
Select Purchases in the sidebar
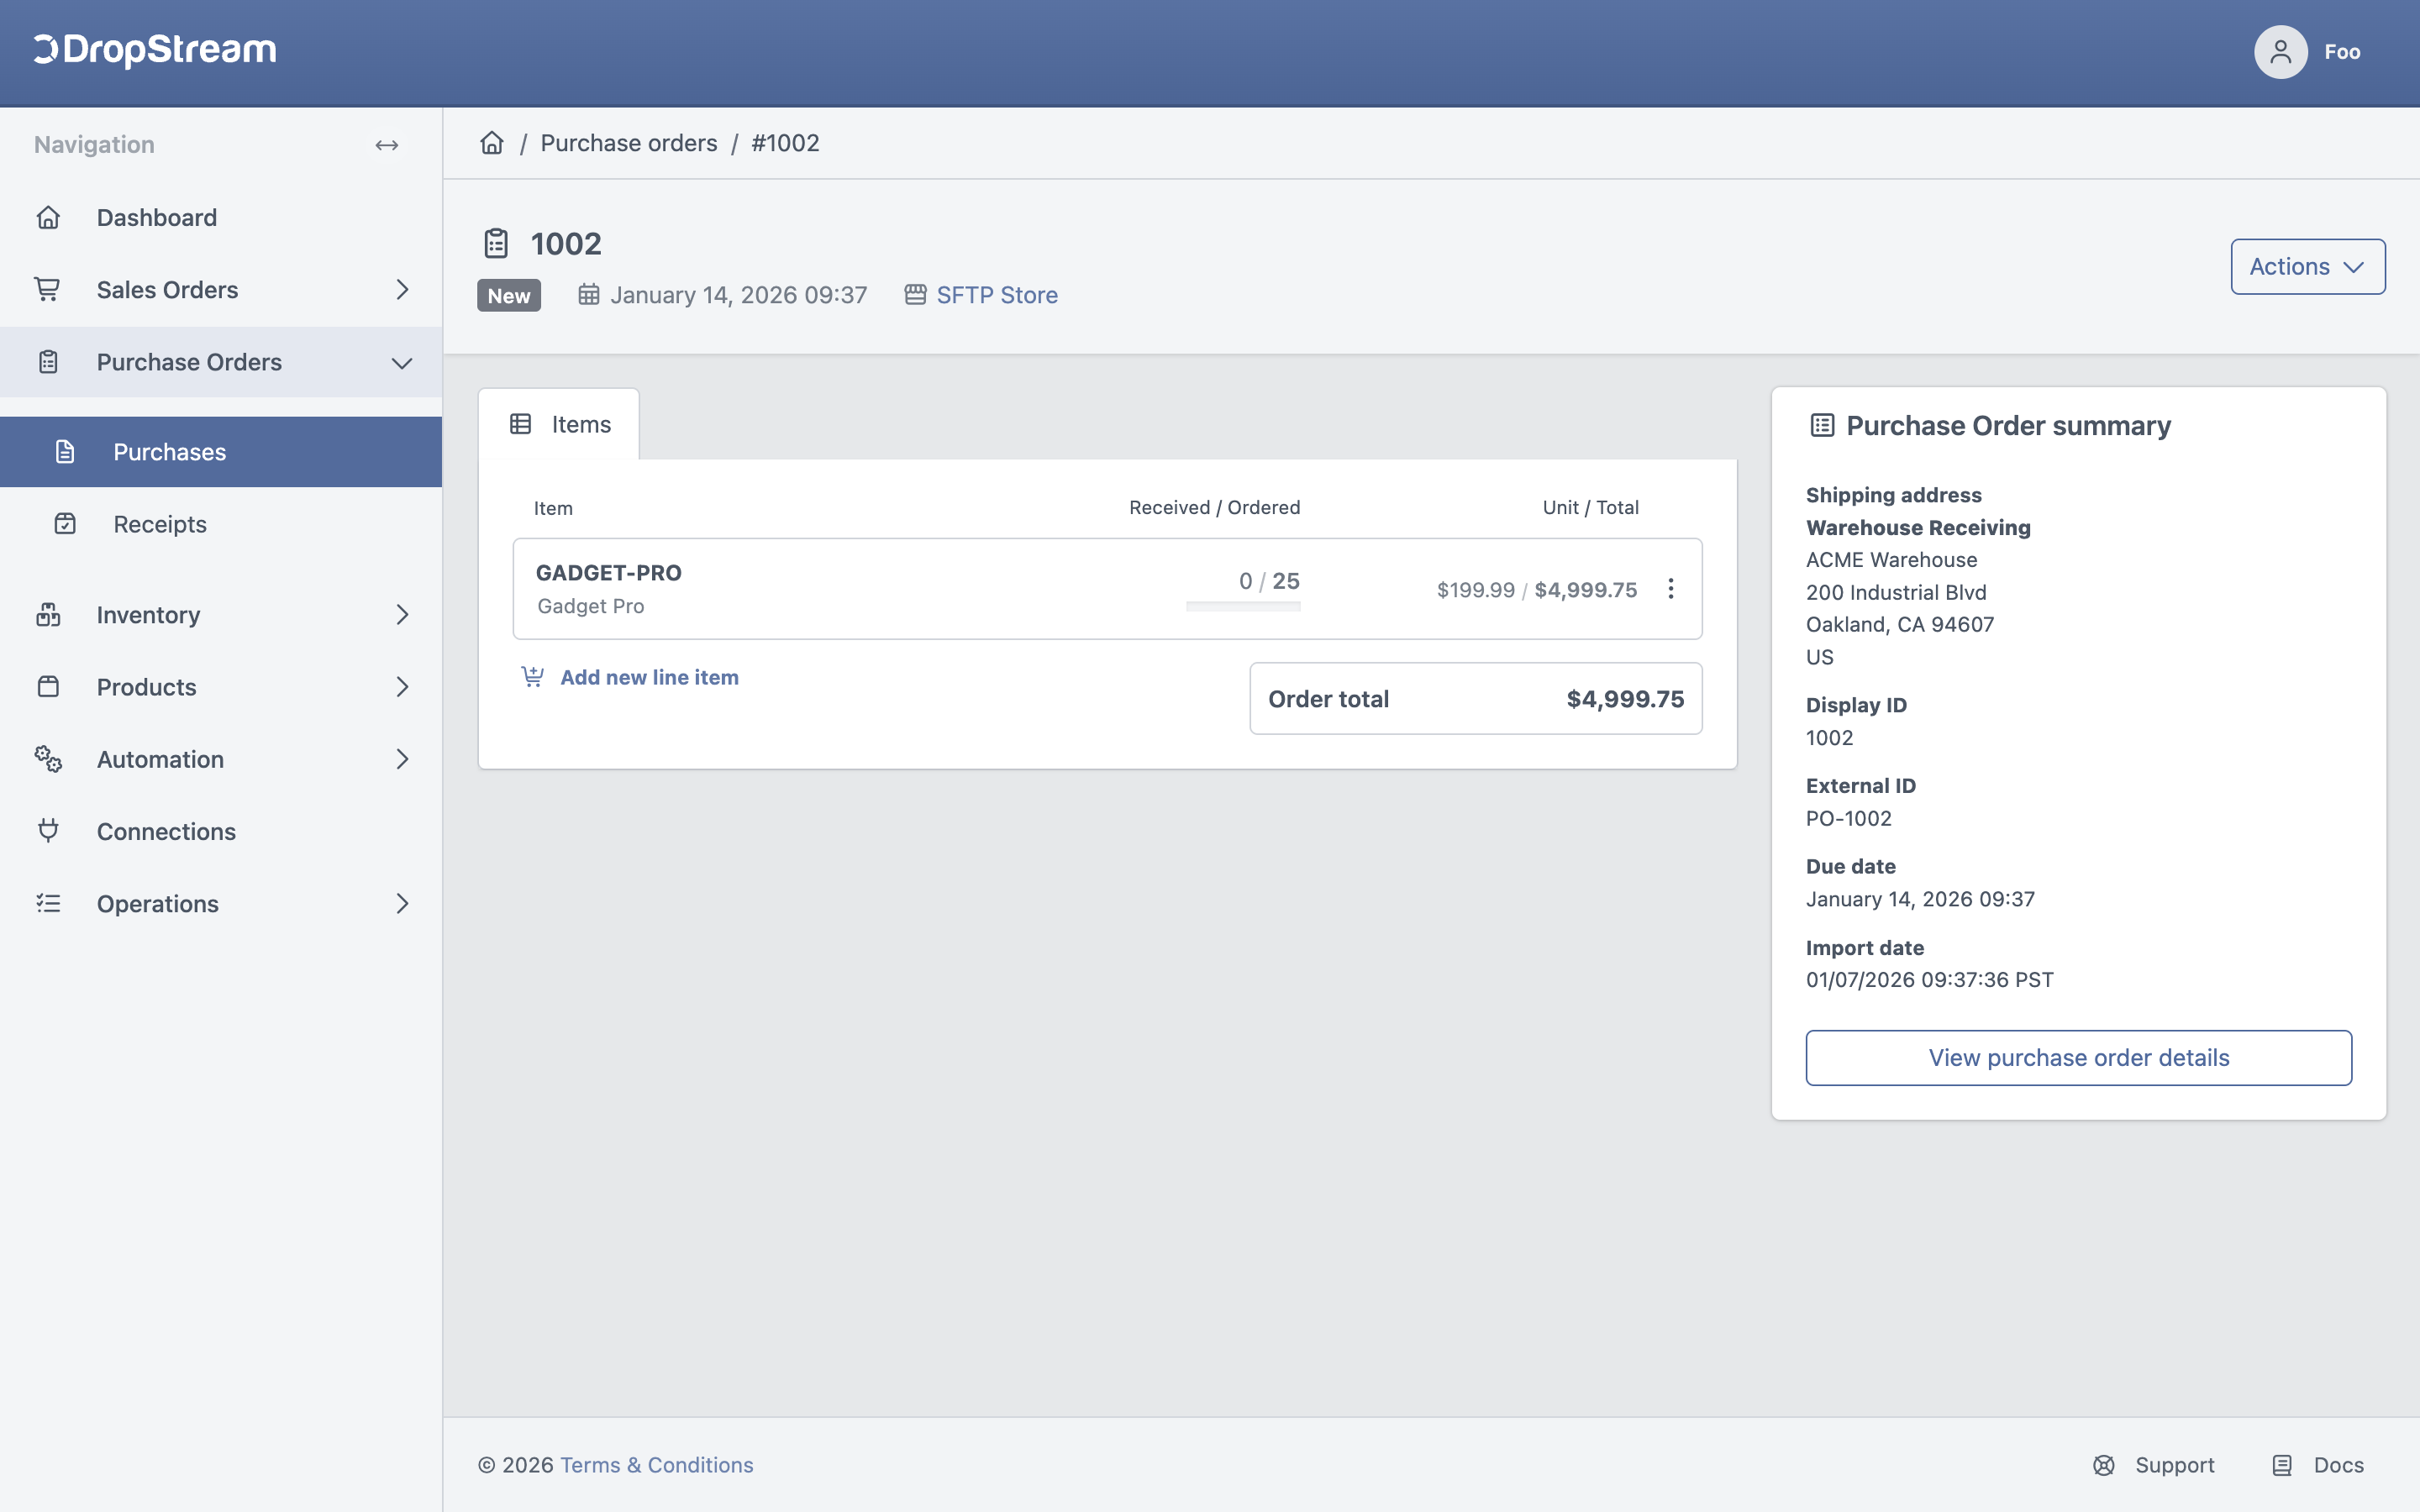(x=221, y=452)
